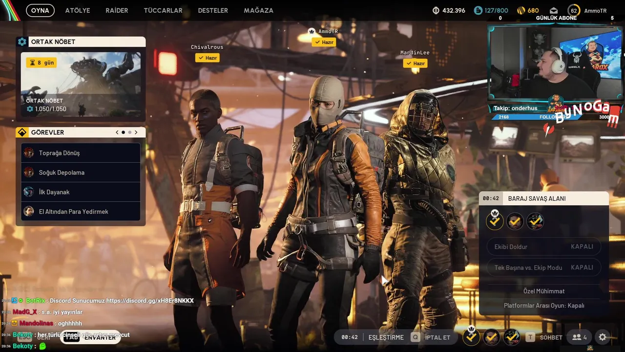Open the ORTAK NÖBET event thumbnail

[81, 84]
